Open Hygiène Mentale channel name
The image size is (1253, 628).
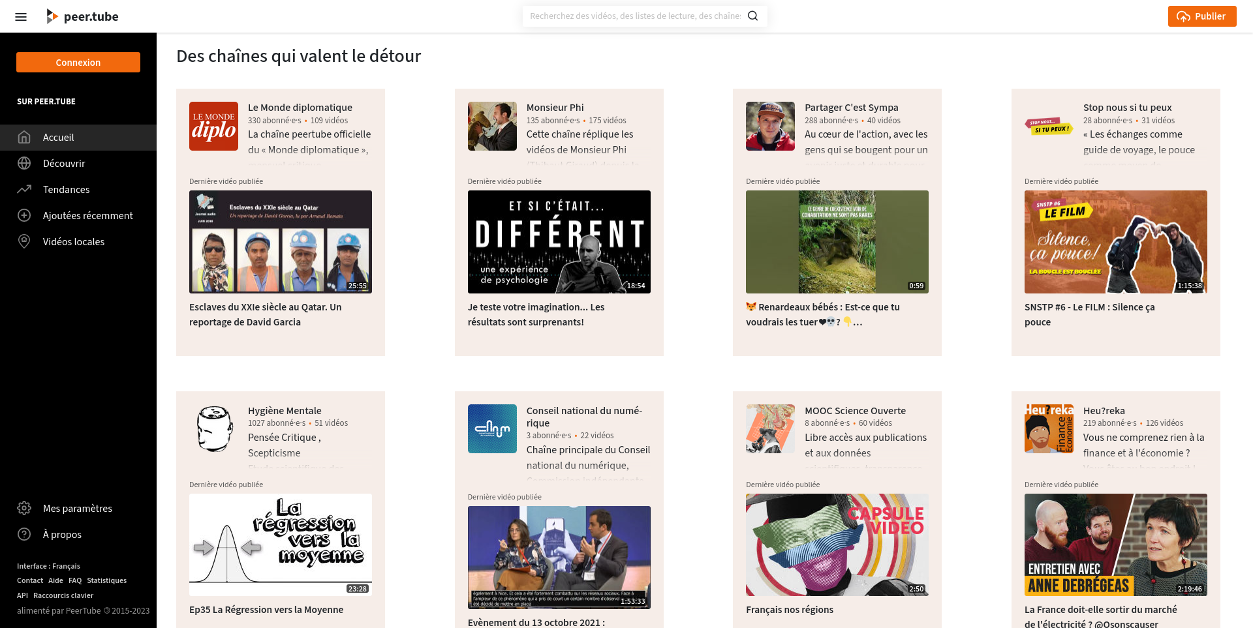[x=285, y=411]
